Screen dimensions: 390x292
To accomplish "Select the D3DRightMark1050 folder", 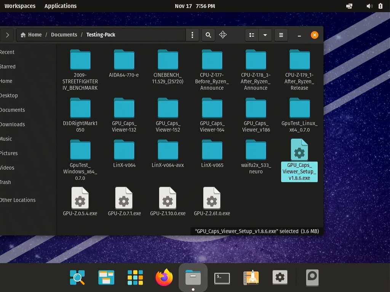I will coord(80,115).
